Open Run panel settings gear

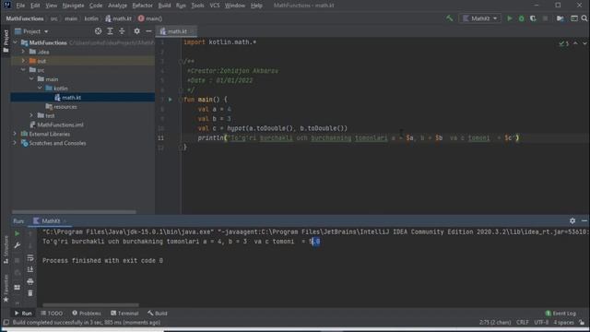point(572,221)
